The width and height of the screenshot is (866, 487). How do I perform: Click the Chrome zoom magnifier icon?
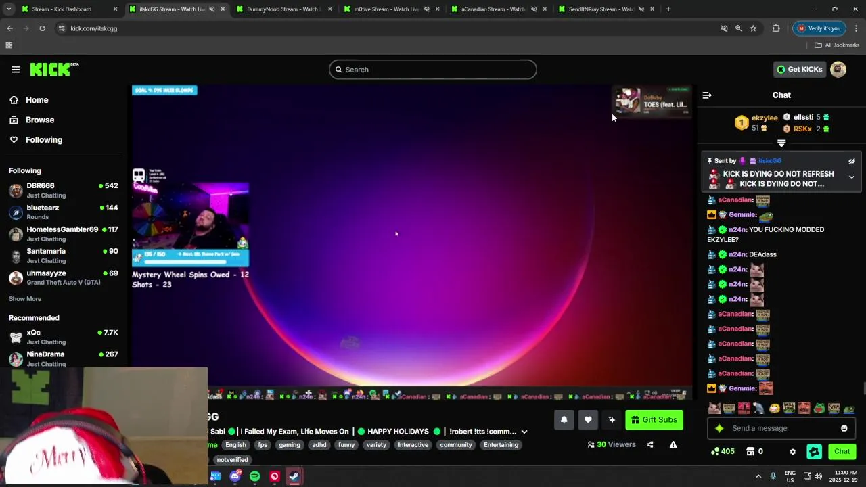(739, 28)
